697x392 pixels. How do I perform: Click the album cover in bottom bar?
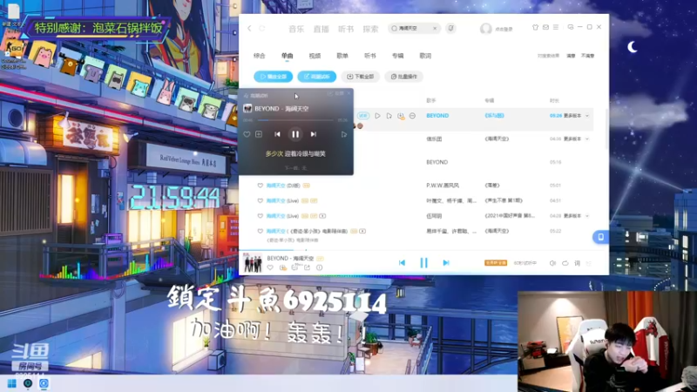pos(253,263)
